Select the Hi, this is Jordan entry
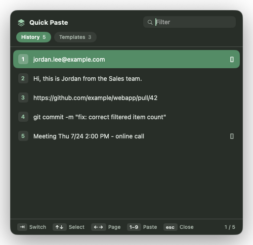 (126, 78)
